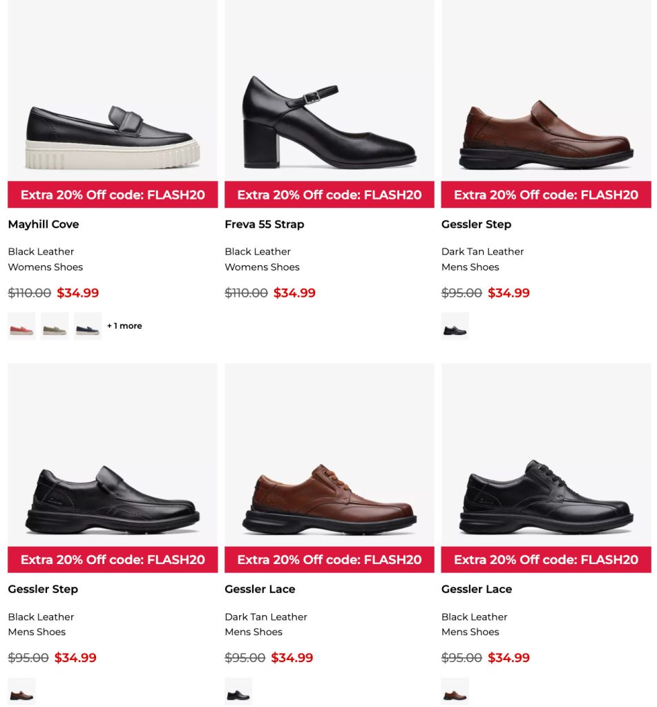The width and height of the screenshot is (657, 707).
Task: Open Gessler Lace title with Black Leather
Action: click(477, 589)
